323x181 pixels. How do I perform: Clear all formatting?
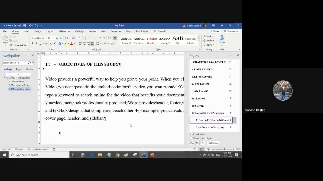tap(74, 38)
